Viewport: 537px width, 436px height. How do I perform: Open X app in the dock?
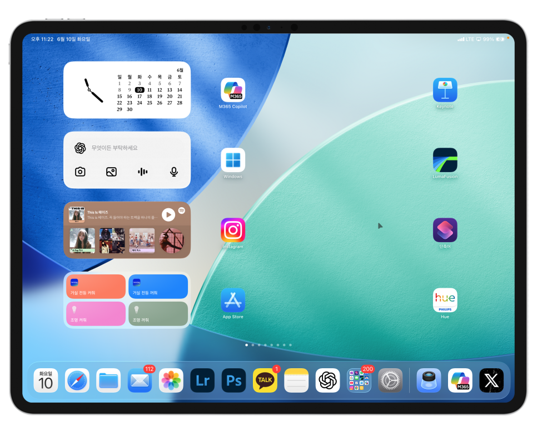491,380
